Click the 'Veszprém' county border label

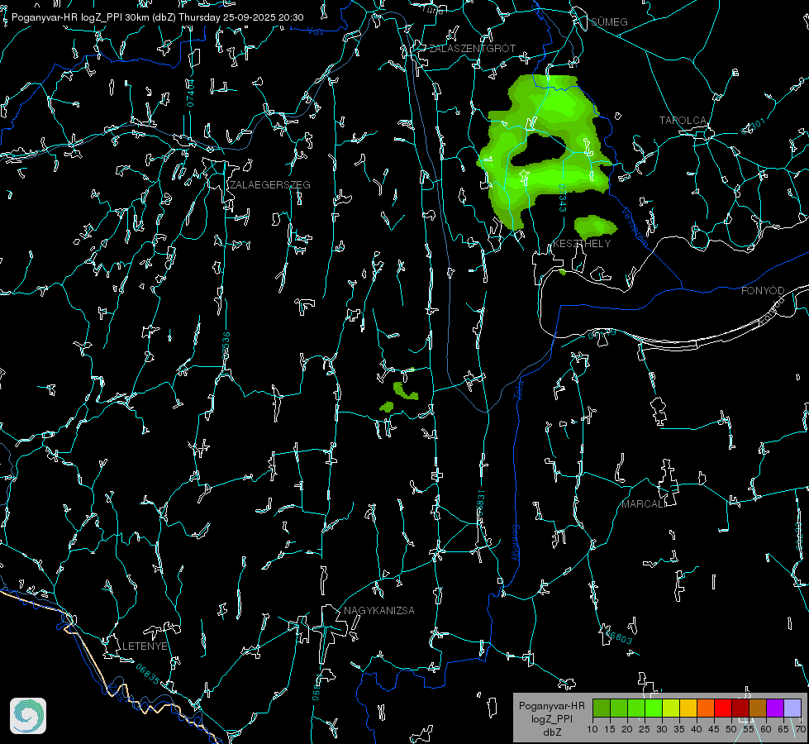click(635, 227)
